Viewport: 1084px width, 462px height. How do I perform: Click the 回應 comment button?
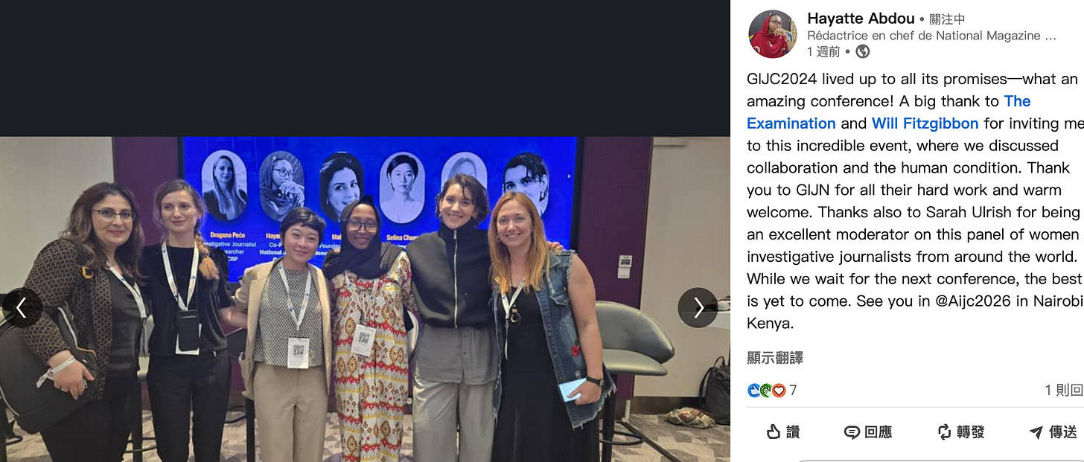click(868, 431)
